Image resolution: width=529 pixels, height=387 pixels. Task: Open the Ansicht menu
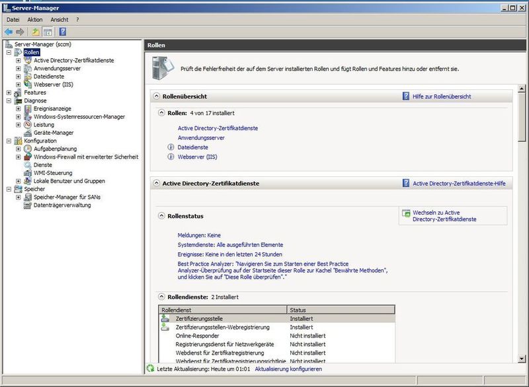click(x=60, y=20)
